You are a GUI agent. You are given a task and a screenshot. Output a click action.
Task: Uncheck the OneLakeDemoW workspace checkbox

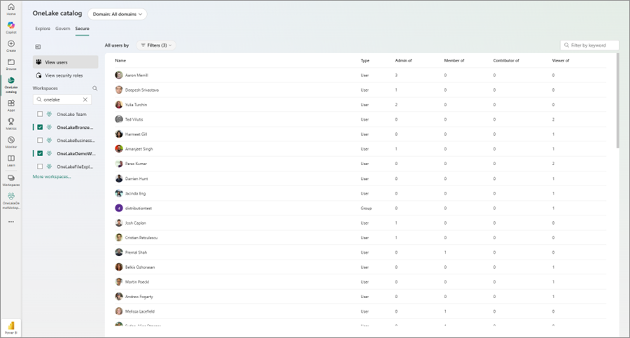click(x=40, y=153)
